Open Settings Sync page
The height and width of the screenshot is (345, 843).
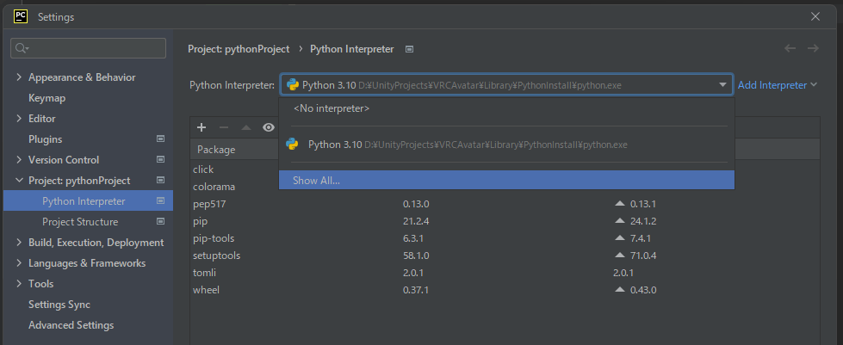pos(59,305)
